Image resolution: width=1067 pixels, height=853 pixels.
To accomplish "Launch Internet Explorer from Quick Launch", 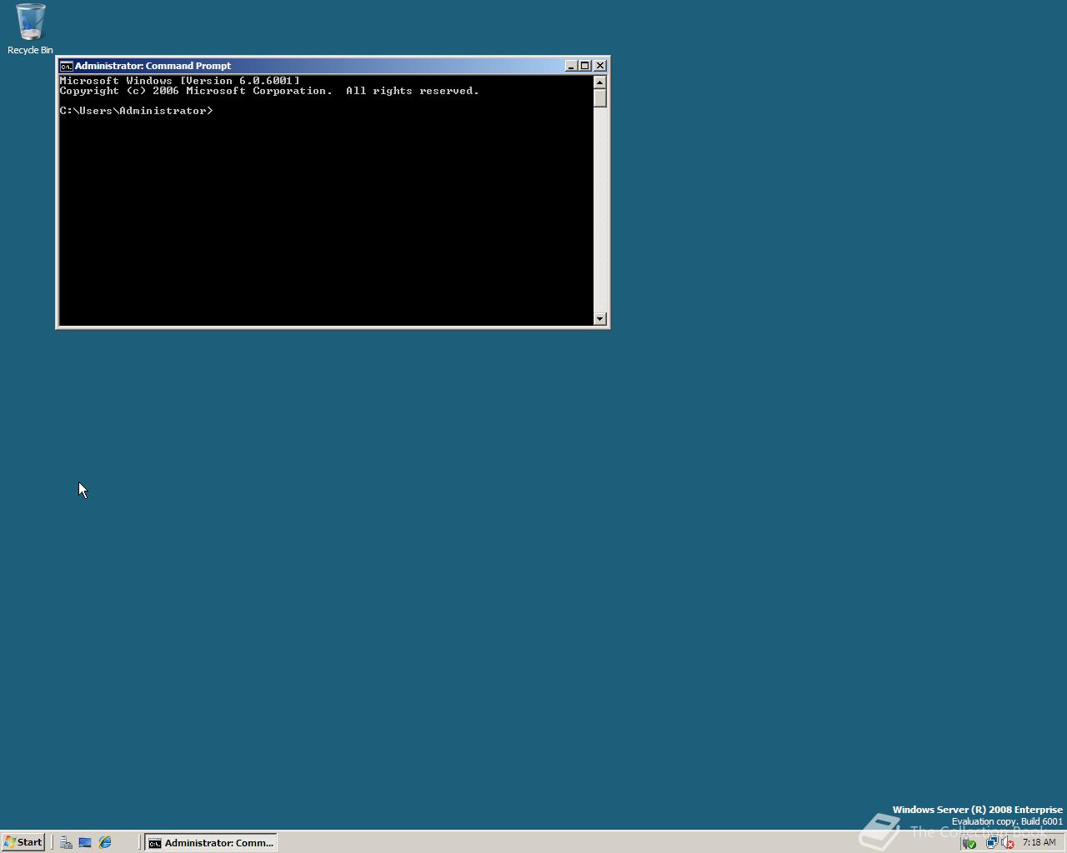I will coord(105,842).
